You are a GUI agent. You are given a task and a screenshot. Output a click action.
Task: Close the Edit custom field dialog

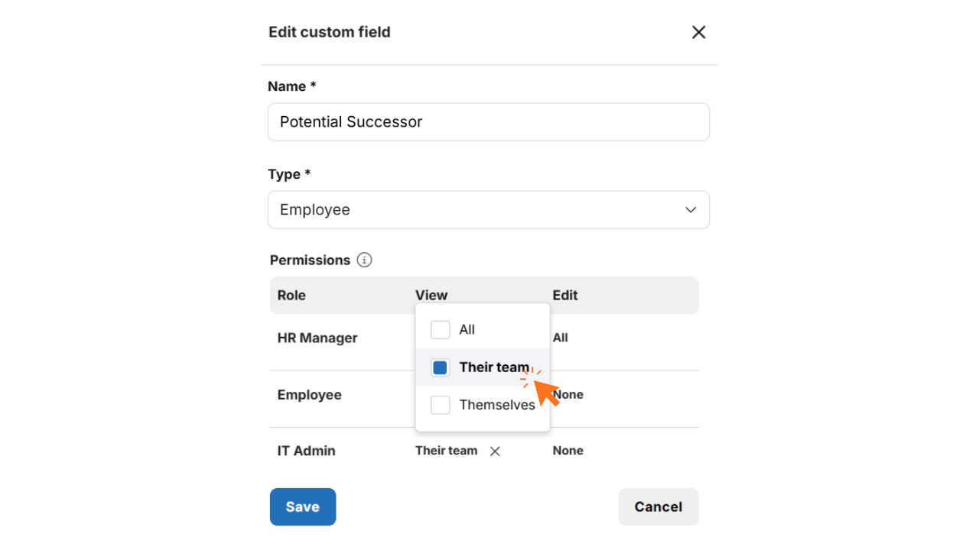(x=698, y=32)
